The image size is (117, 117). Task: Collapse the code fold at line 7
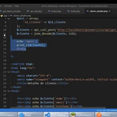[x=9, y=18]
